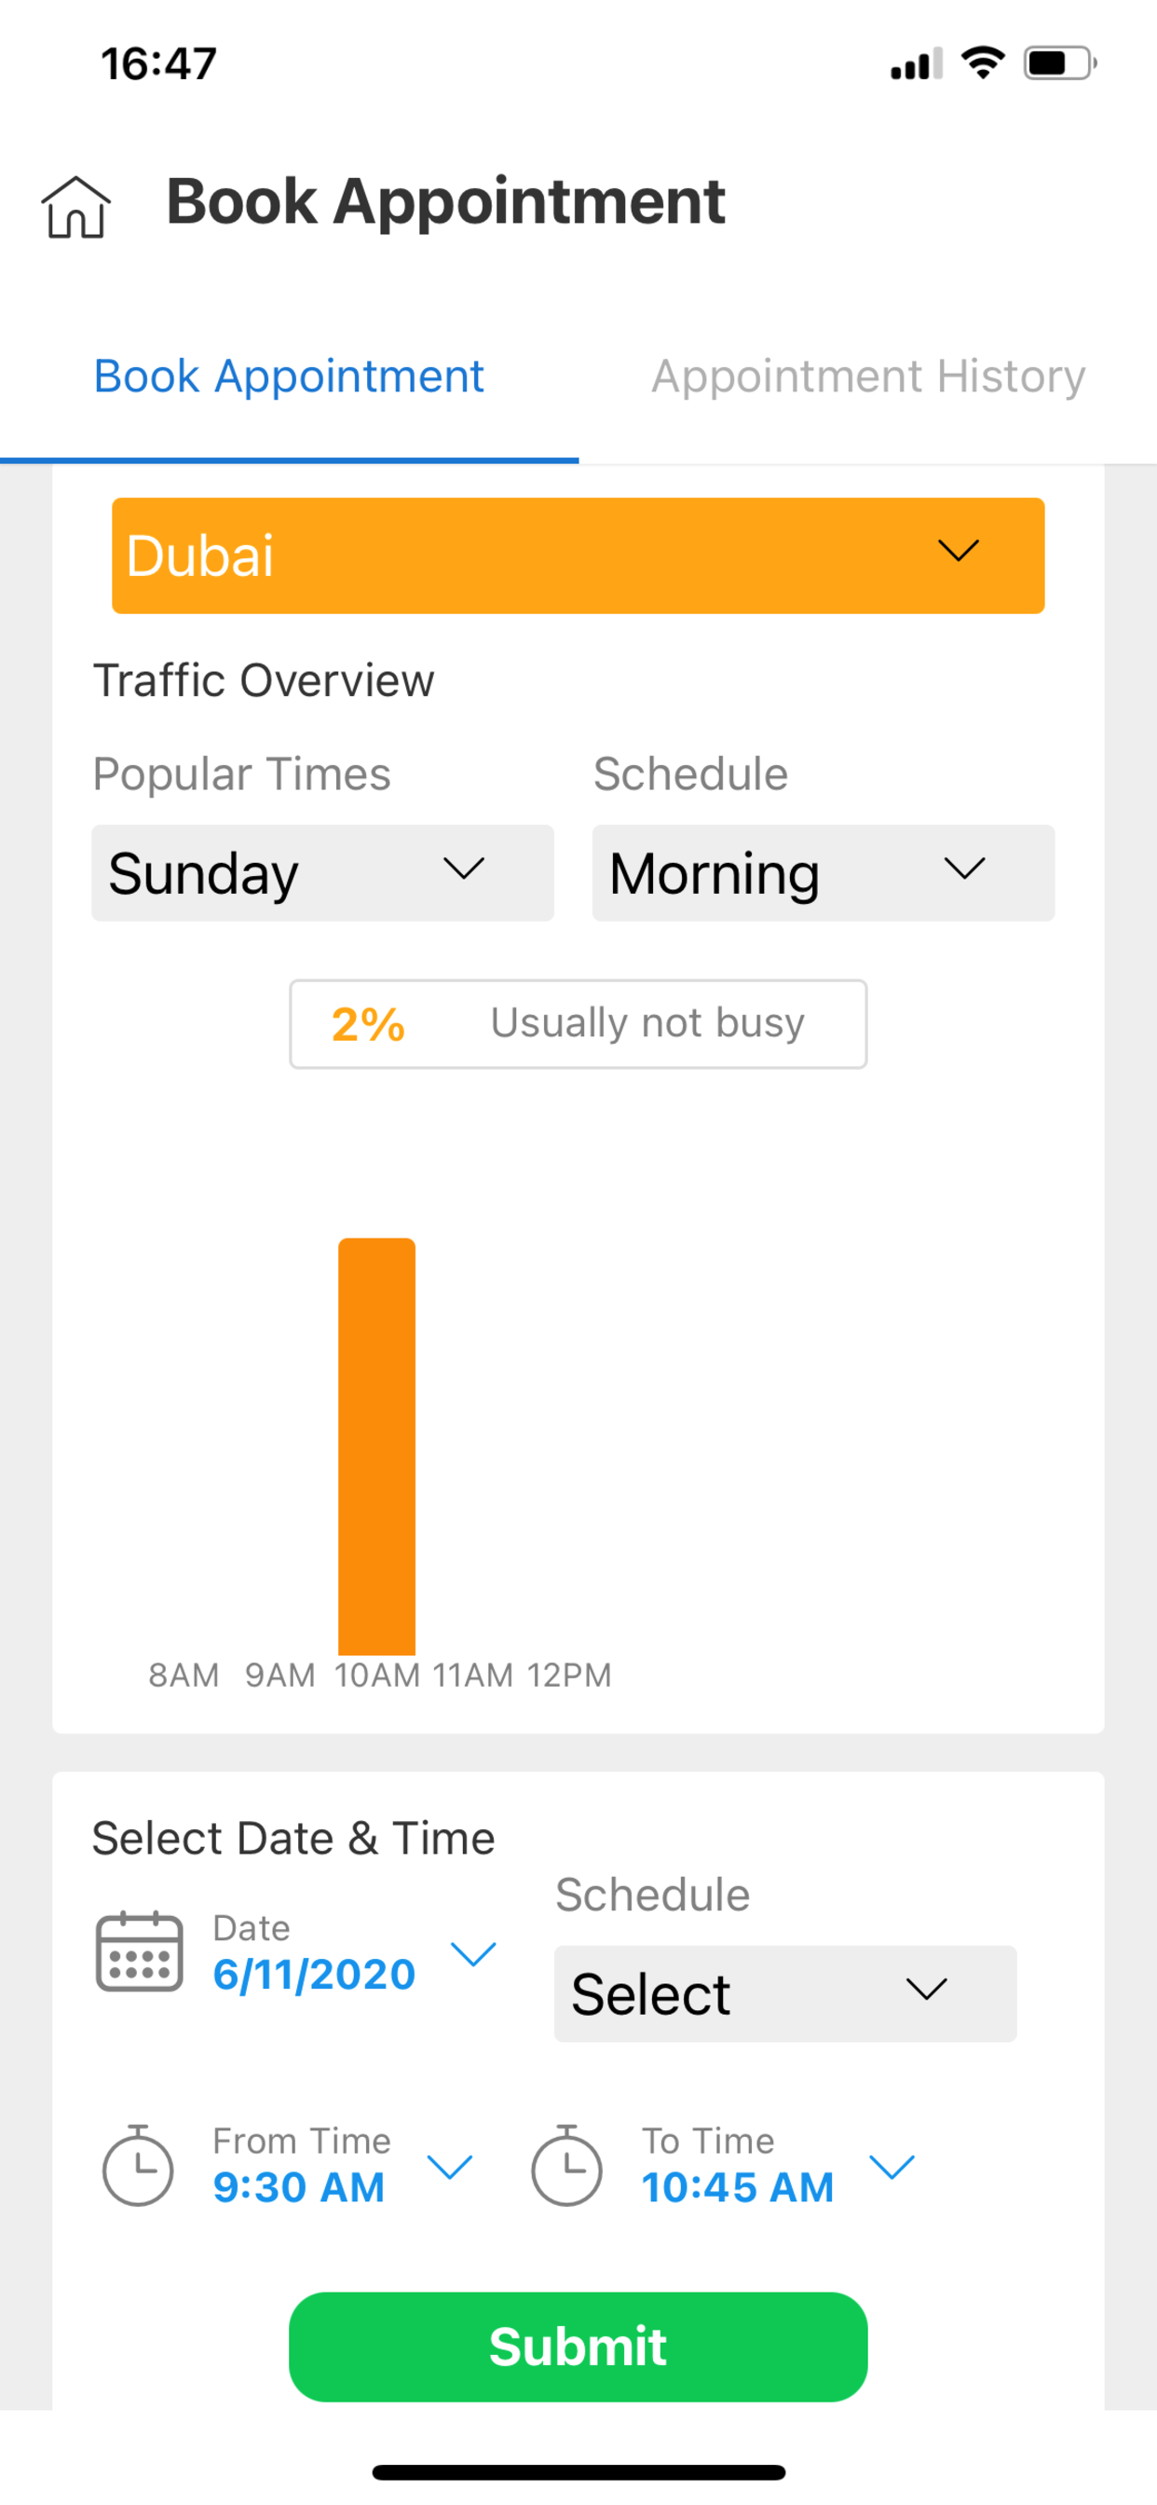Click the 6/11/2020 date value
The image size is (1157, 2505).
click(314, 1974)
